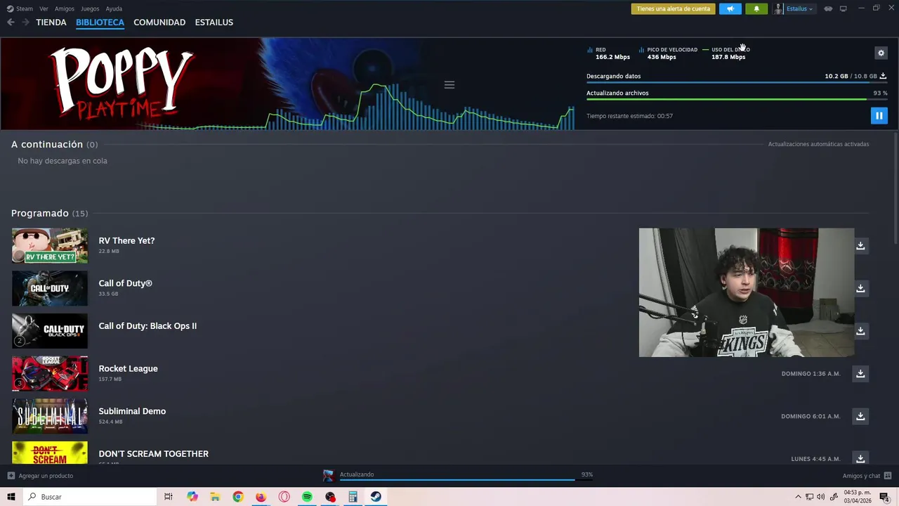Screen dimensions: 899x506
Task: Download DON'T SCREAM TOGETHER now
Action: 860,458
